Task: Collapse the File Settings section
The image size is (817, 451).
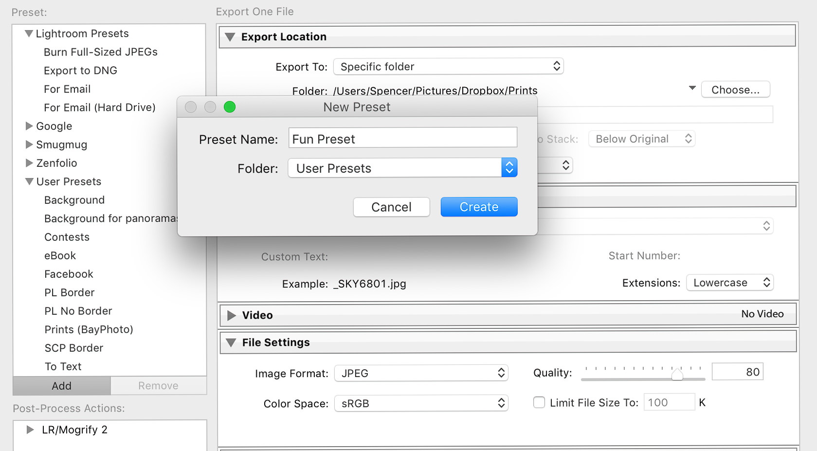Action: [231, 343]
